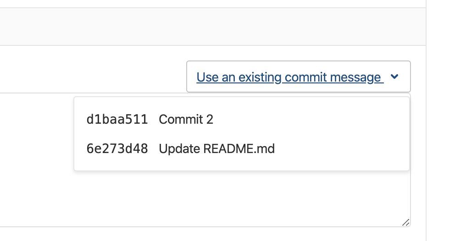Focus the text area below the dropdown panel
455x241 pixels.
click(x=229, y=199)
